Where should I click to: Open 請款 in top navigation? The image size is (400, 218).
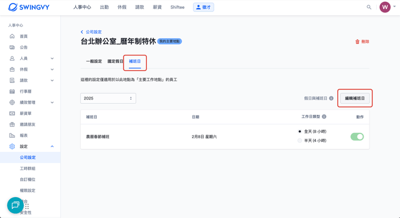click(x=140, y=7)
